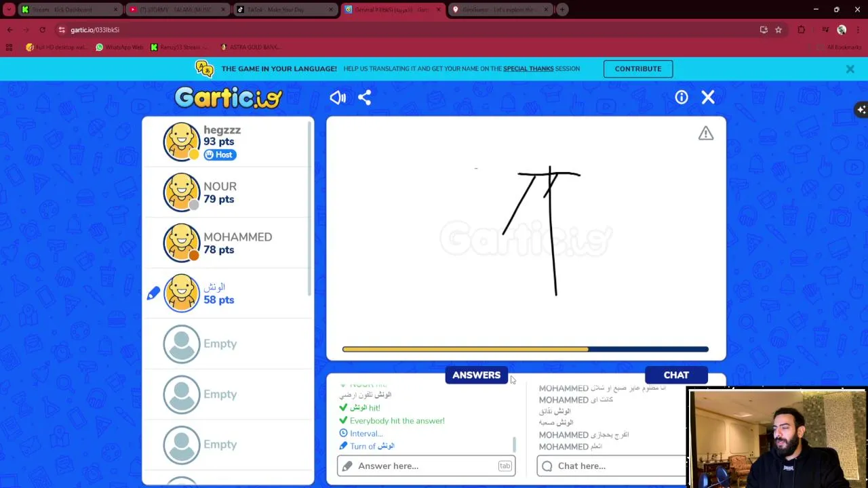Click the round timer progress bar

pyautogui.click(x=526, y=349)
